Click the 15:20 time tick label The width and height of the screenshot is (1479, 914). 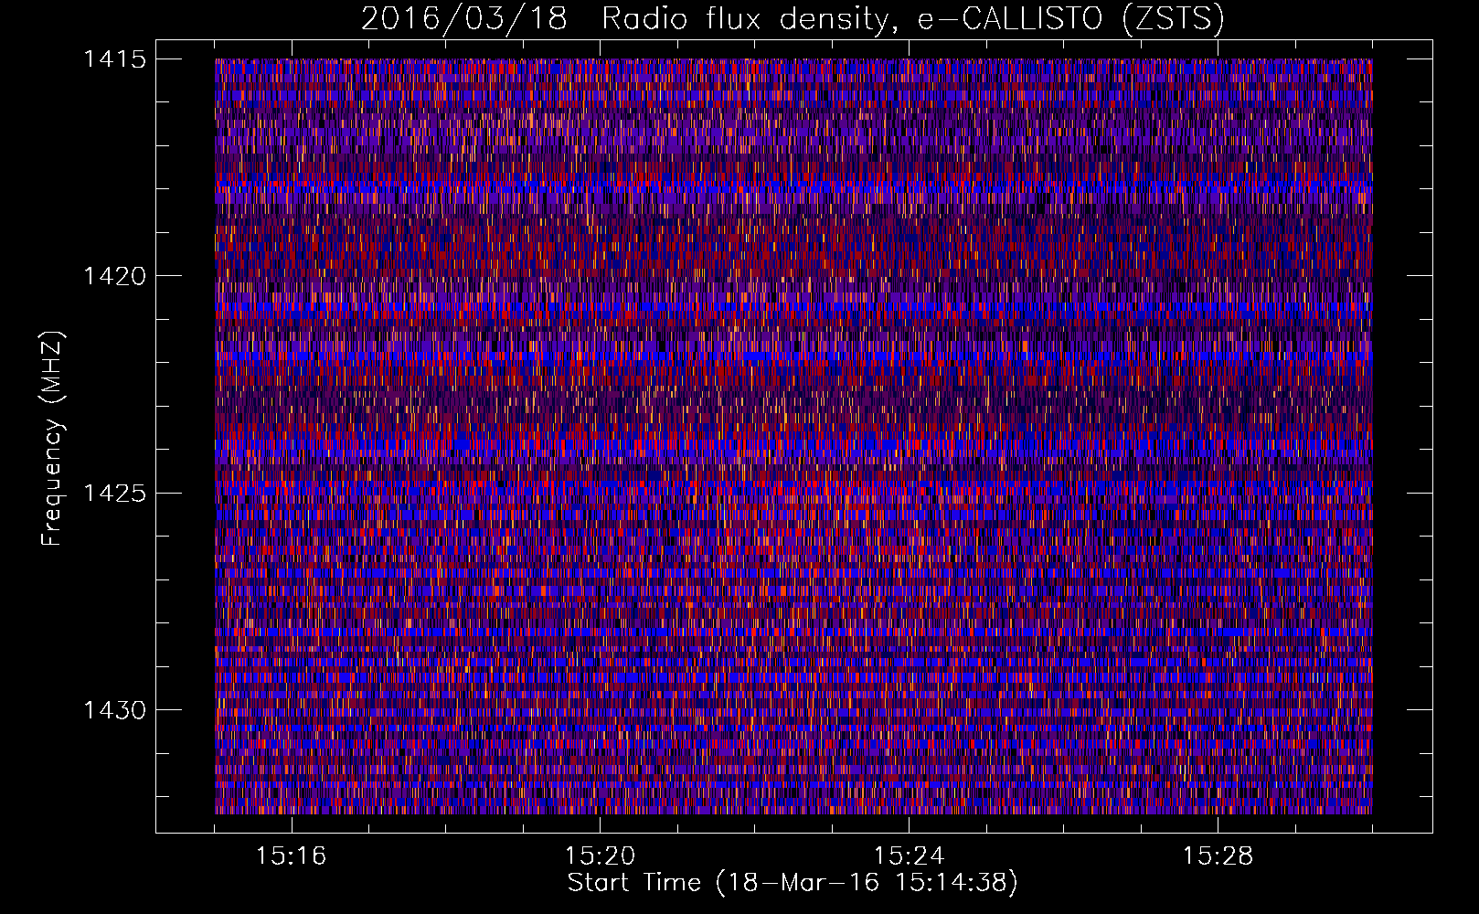coord(600,856)
